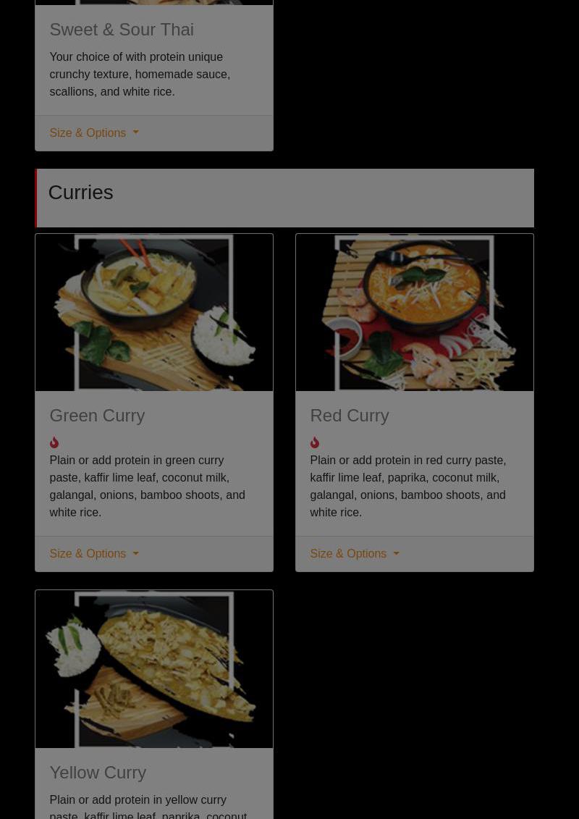This screenshot has width=579, height=819.
Task: Open the Yellow Curry dish photo
Action: (x=154, y=669)
